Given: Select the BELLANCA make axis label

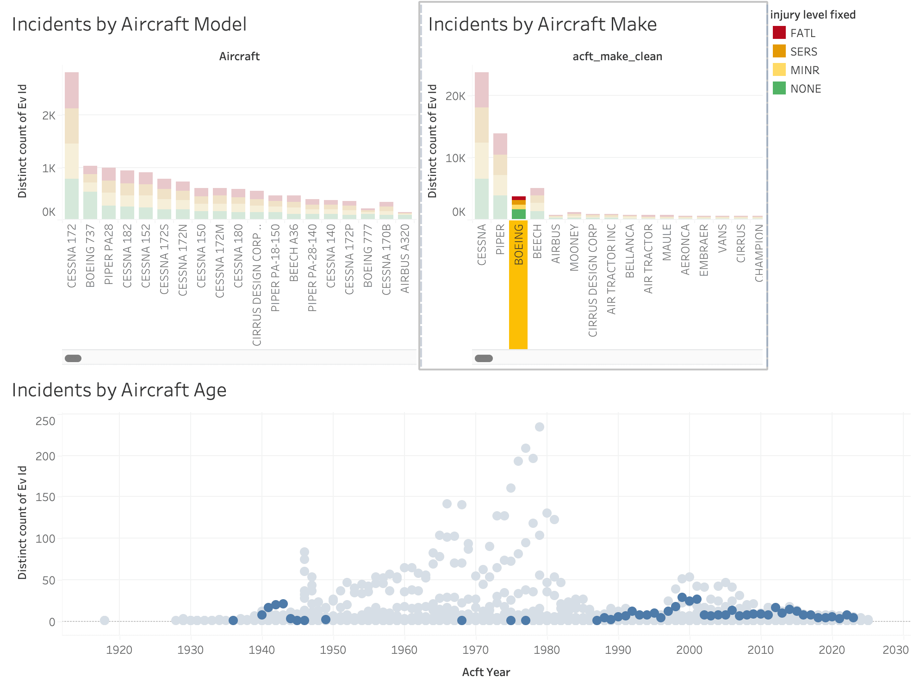Looking at the screenshot, I should pyautogui.click(x=630, y=251).
